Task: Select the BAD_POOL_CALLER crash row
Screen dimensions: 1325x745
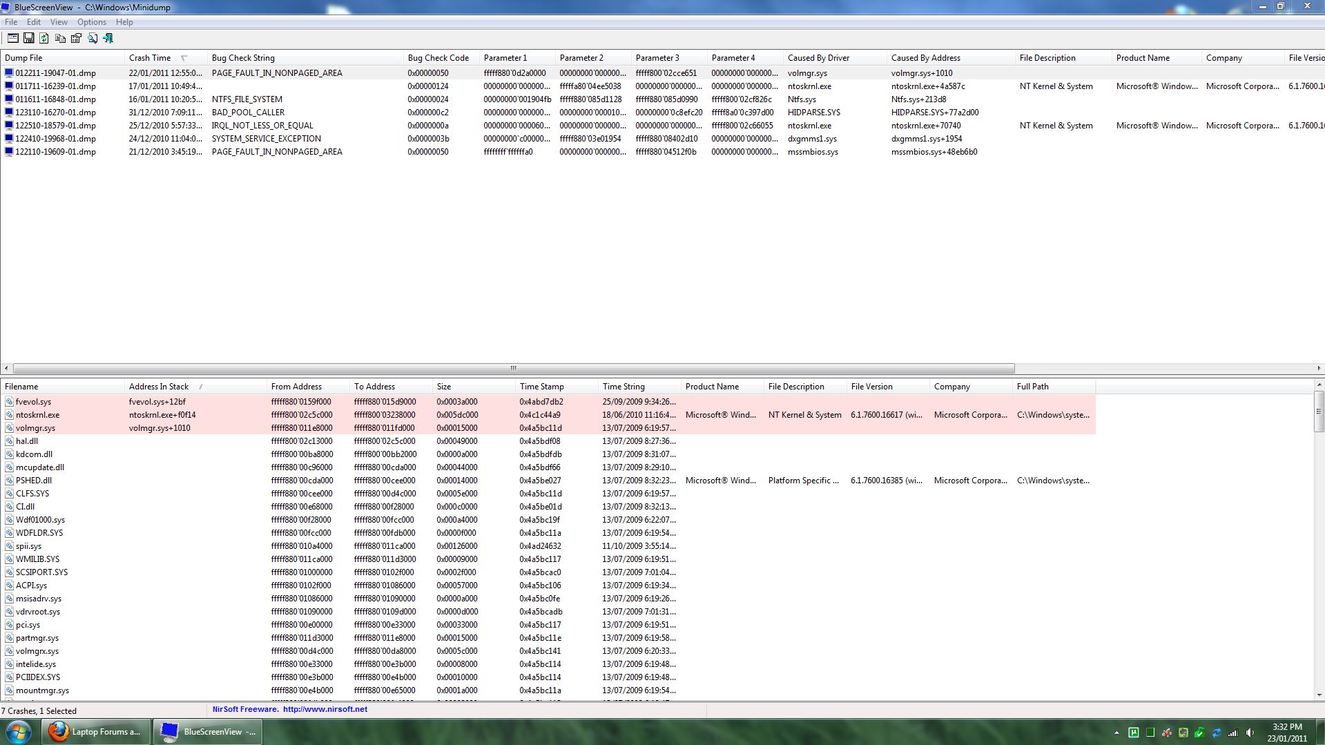Action: coord(662,113)
